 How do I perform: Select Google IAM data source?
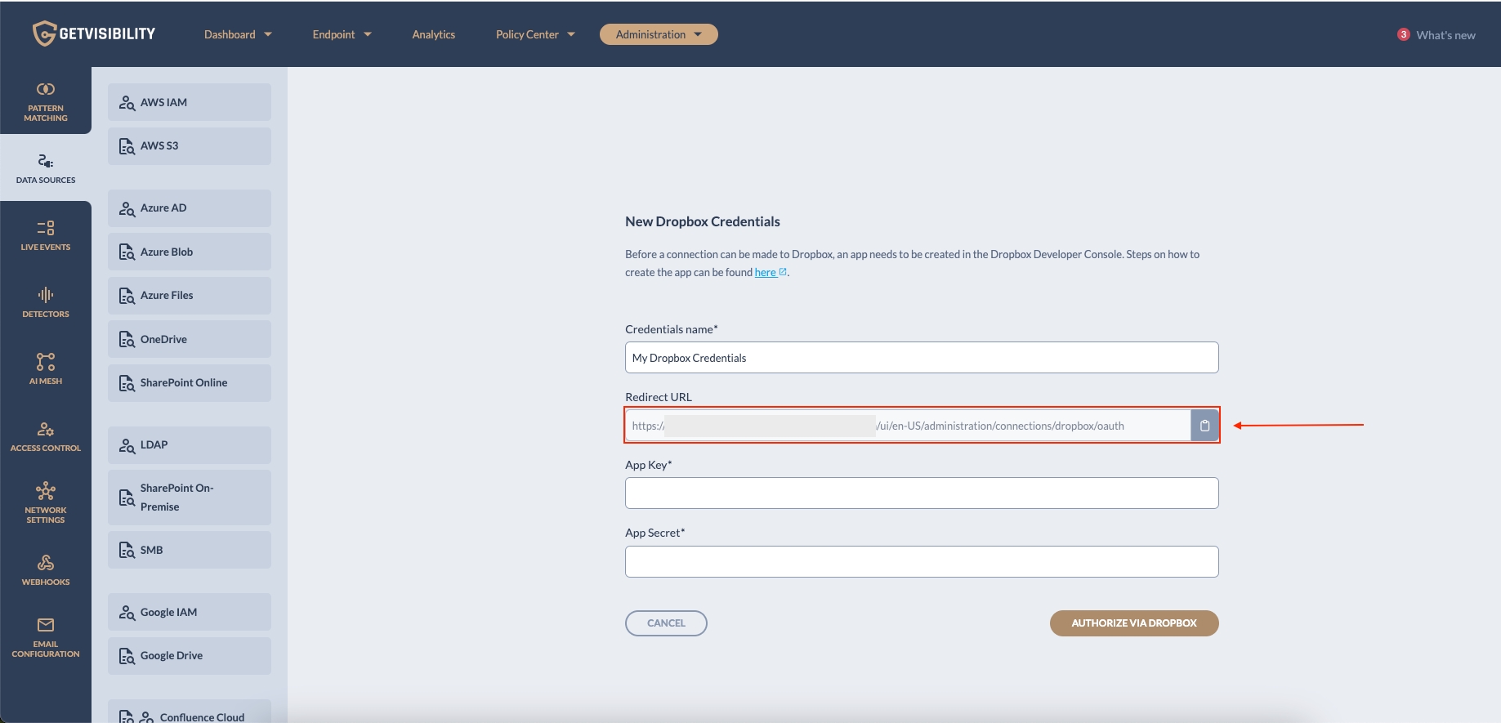(190, 612)
